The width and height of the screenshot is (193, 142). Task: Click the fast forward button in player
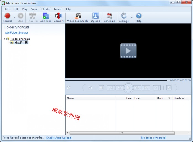(x=137, y=88)
